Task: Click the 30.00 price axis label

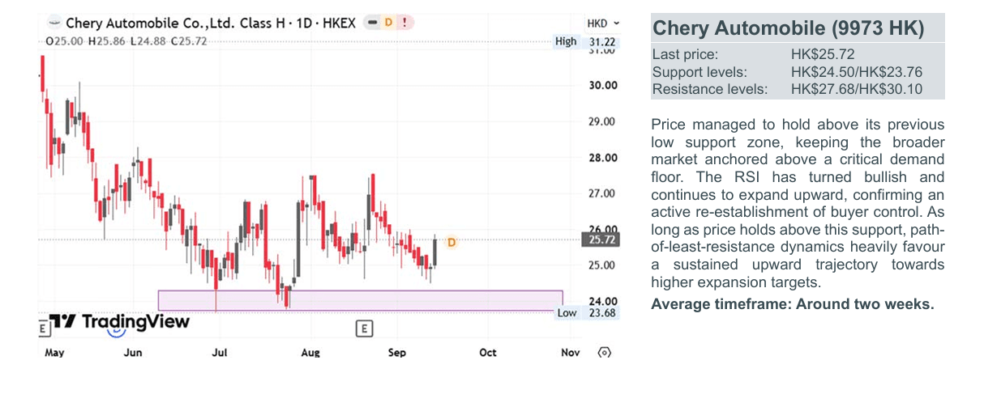Action: pos(602,85)
